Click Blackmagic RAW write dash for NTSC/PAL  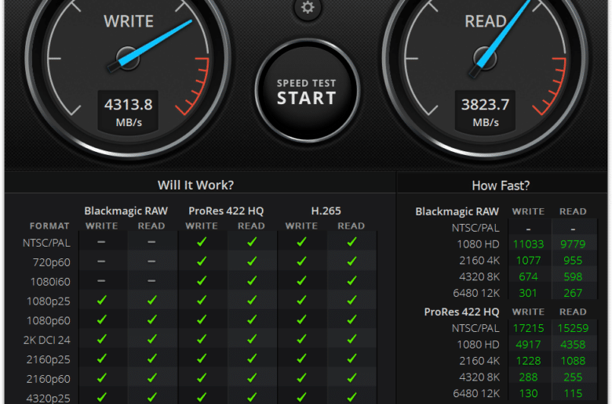coord(101,242)
